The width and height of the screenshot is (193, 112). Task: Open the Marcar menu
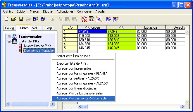(35, 11)
